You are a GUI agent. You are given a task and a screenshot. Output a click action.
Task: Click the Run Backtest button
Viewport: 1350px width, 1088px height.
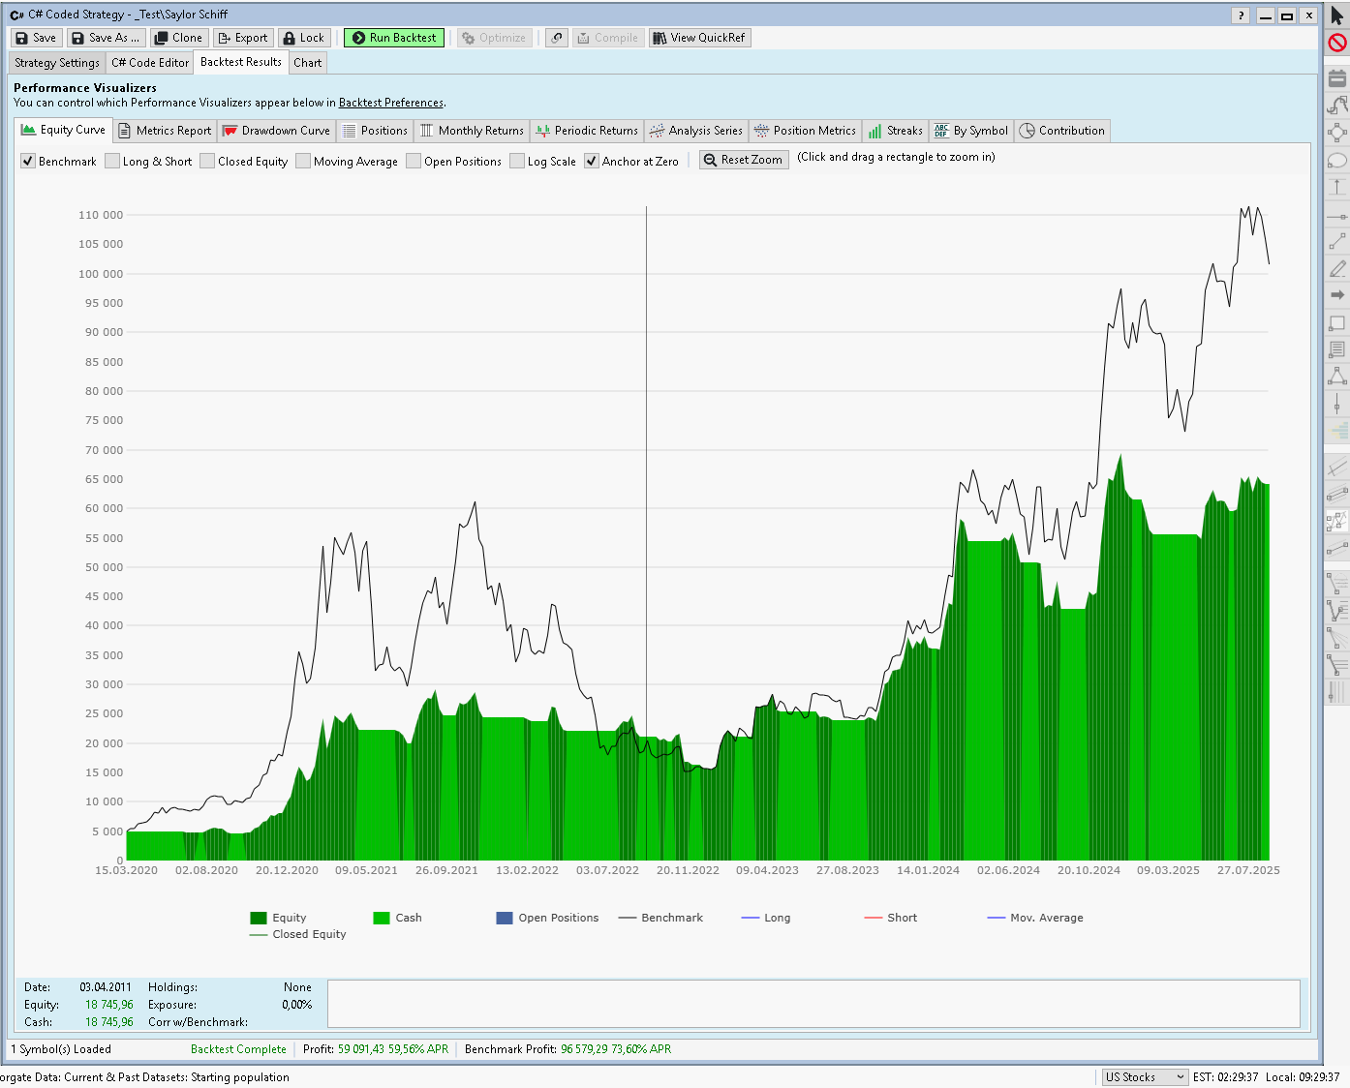click(394, 38)
